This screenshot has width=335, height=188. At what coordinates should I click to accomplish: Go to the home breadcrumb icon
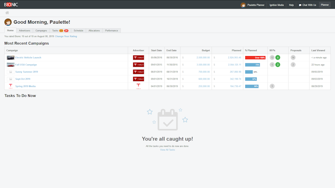pyautogui.click(x=7, y=13)
